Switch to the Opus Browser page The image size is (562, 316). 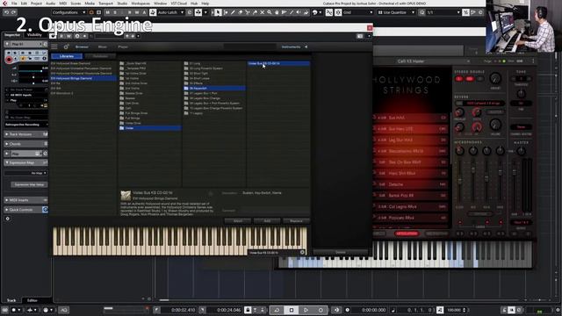(x=82, y=47)
